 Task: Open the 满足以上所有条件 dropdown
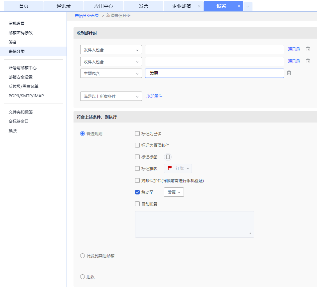pos(111,96)
